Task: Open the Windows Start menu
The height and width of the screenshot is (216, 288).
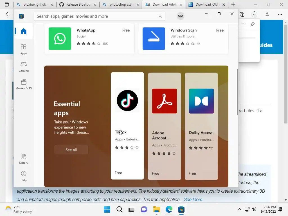Action: pos(107,209)
